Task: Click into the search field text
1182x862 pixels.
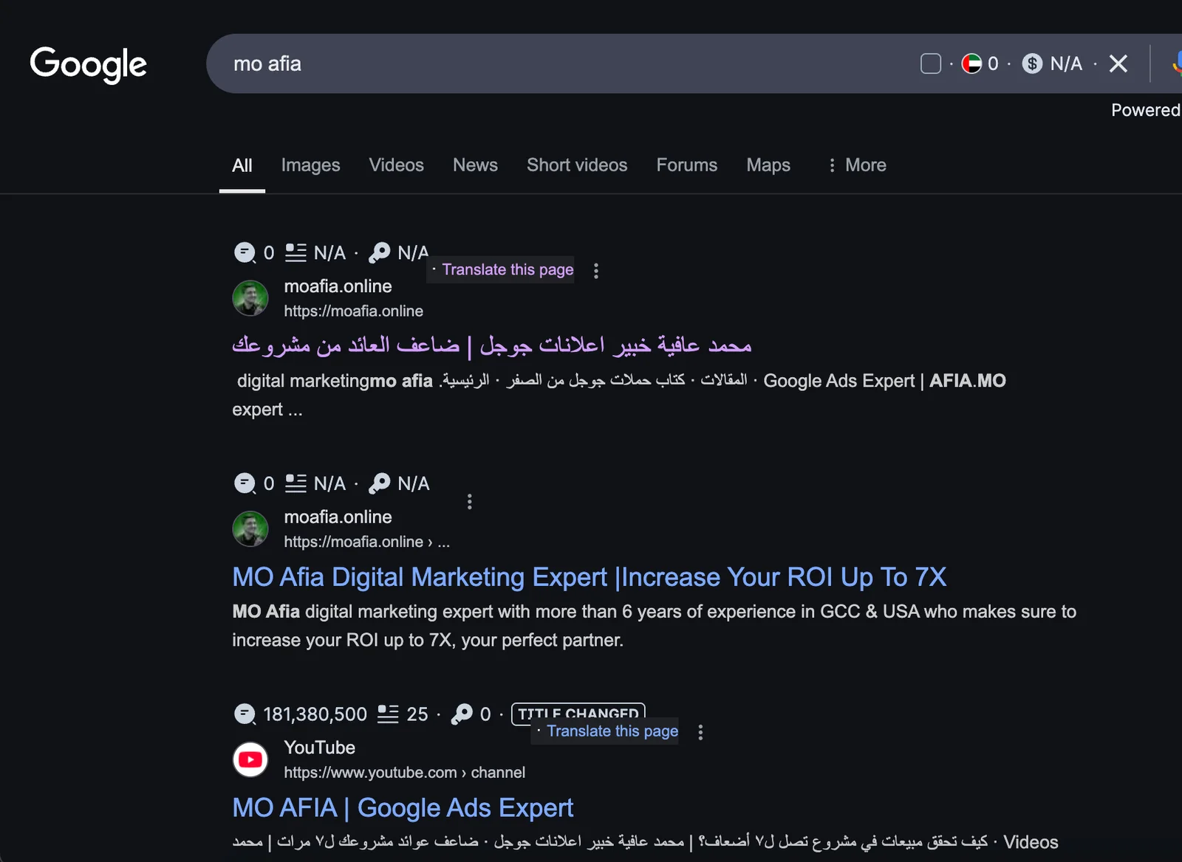Action: point(517,64)
